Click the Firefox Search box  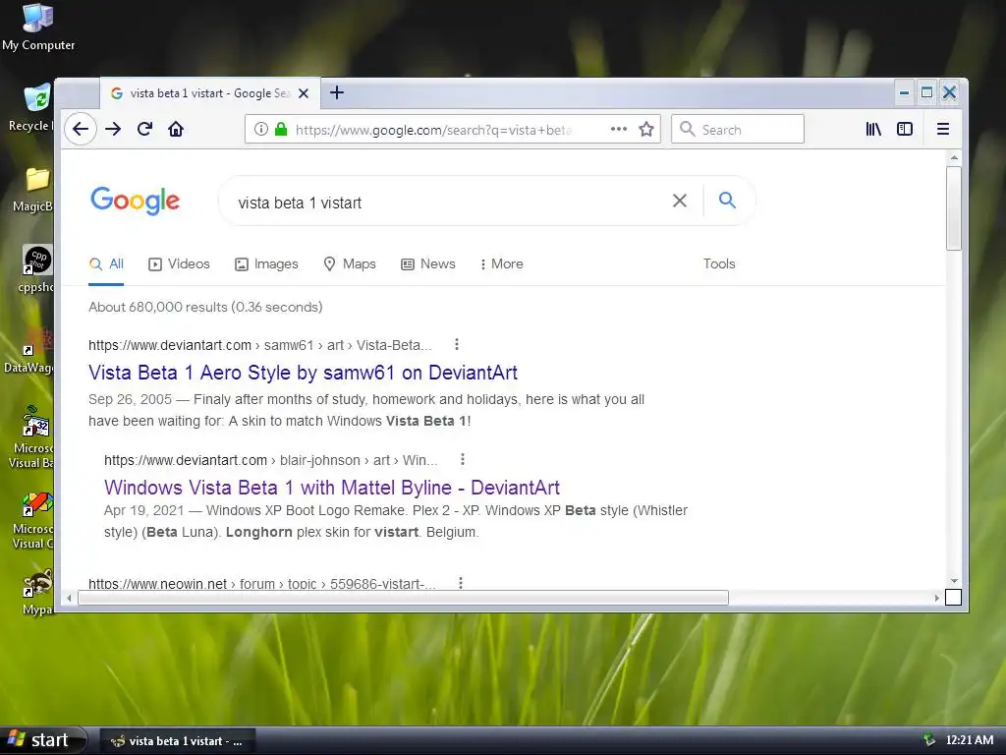[x=738, y=129]
